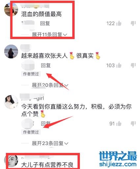Like the 越来越喜欢张夫人 comment
The width and height of the screenshot is (140, 169).
point(119,65)
